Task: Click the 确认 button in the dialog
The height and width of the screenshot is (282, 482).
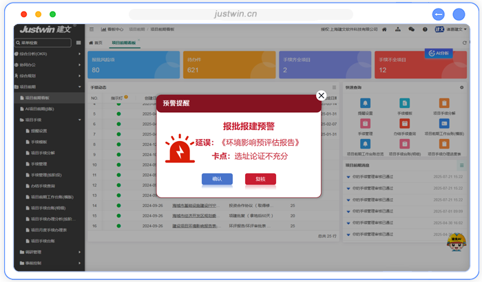Action: pos(217,179)
